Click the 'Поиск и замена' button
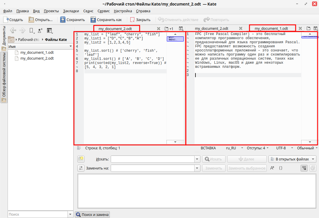319x218 pixels. pos(92,215)
